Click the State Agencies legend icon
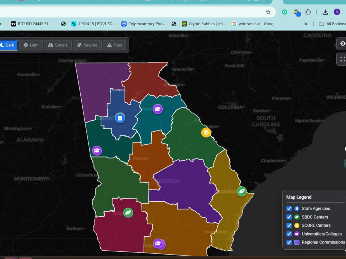The image size is (346, 259). coord(297,209)
